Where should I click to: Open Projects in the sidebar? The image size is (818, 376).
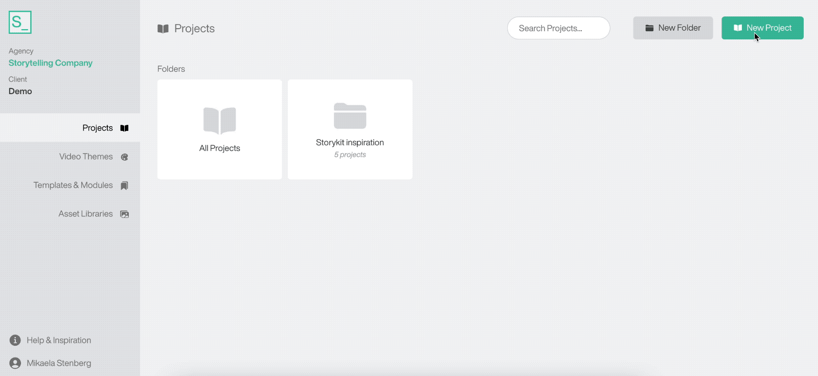(70, 128)
